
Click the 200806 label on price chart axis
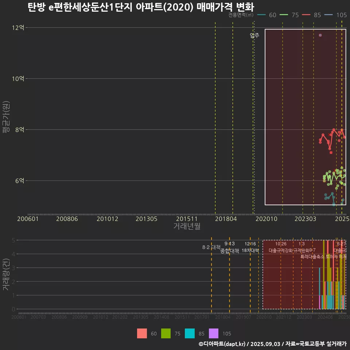tap(67, 219)
